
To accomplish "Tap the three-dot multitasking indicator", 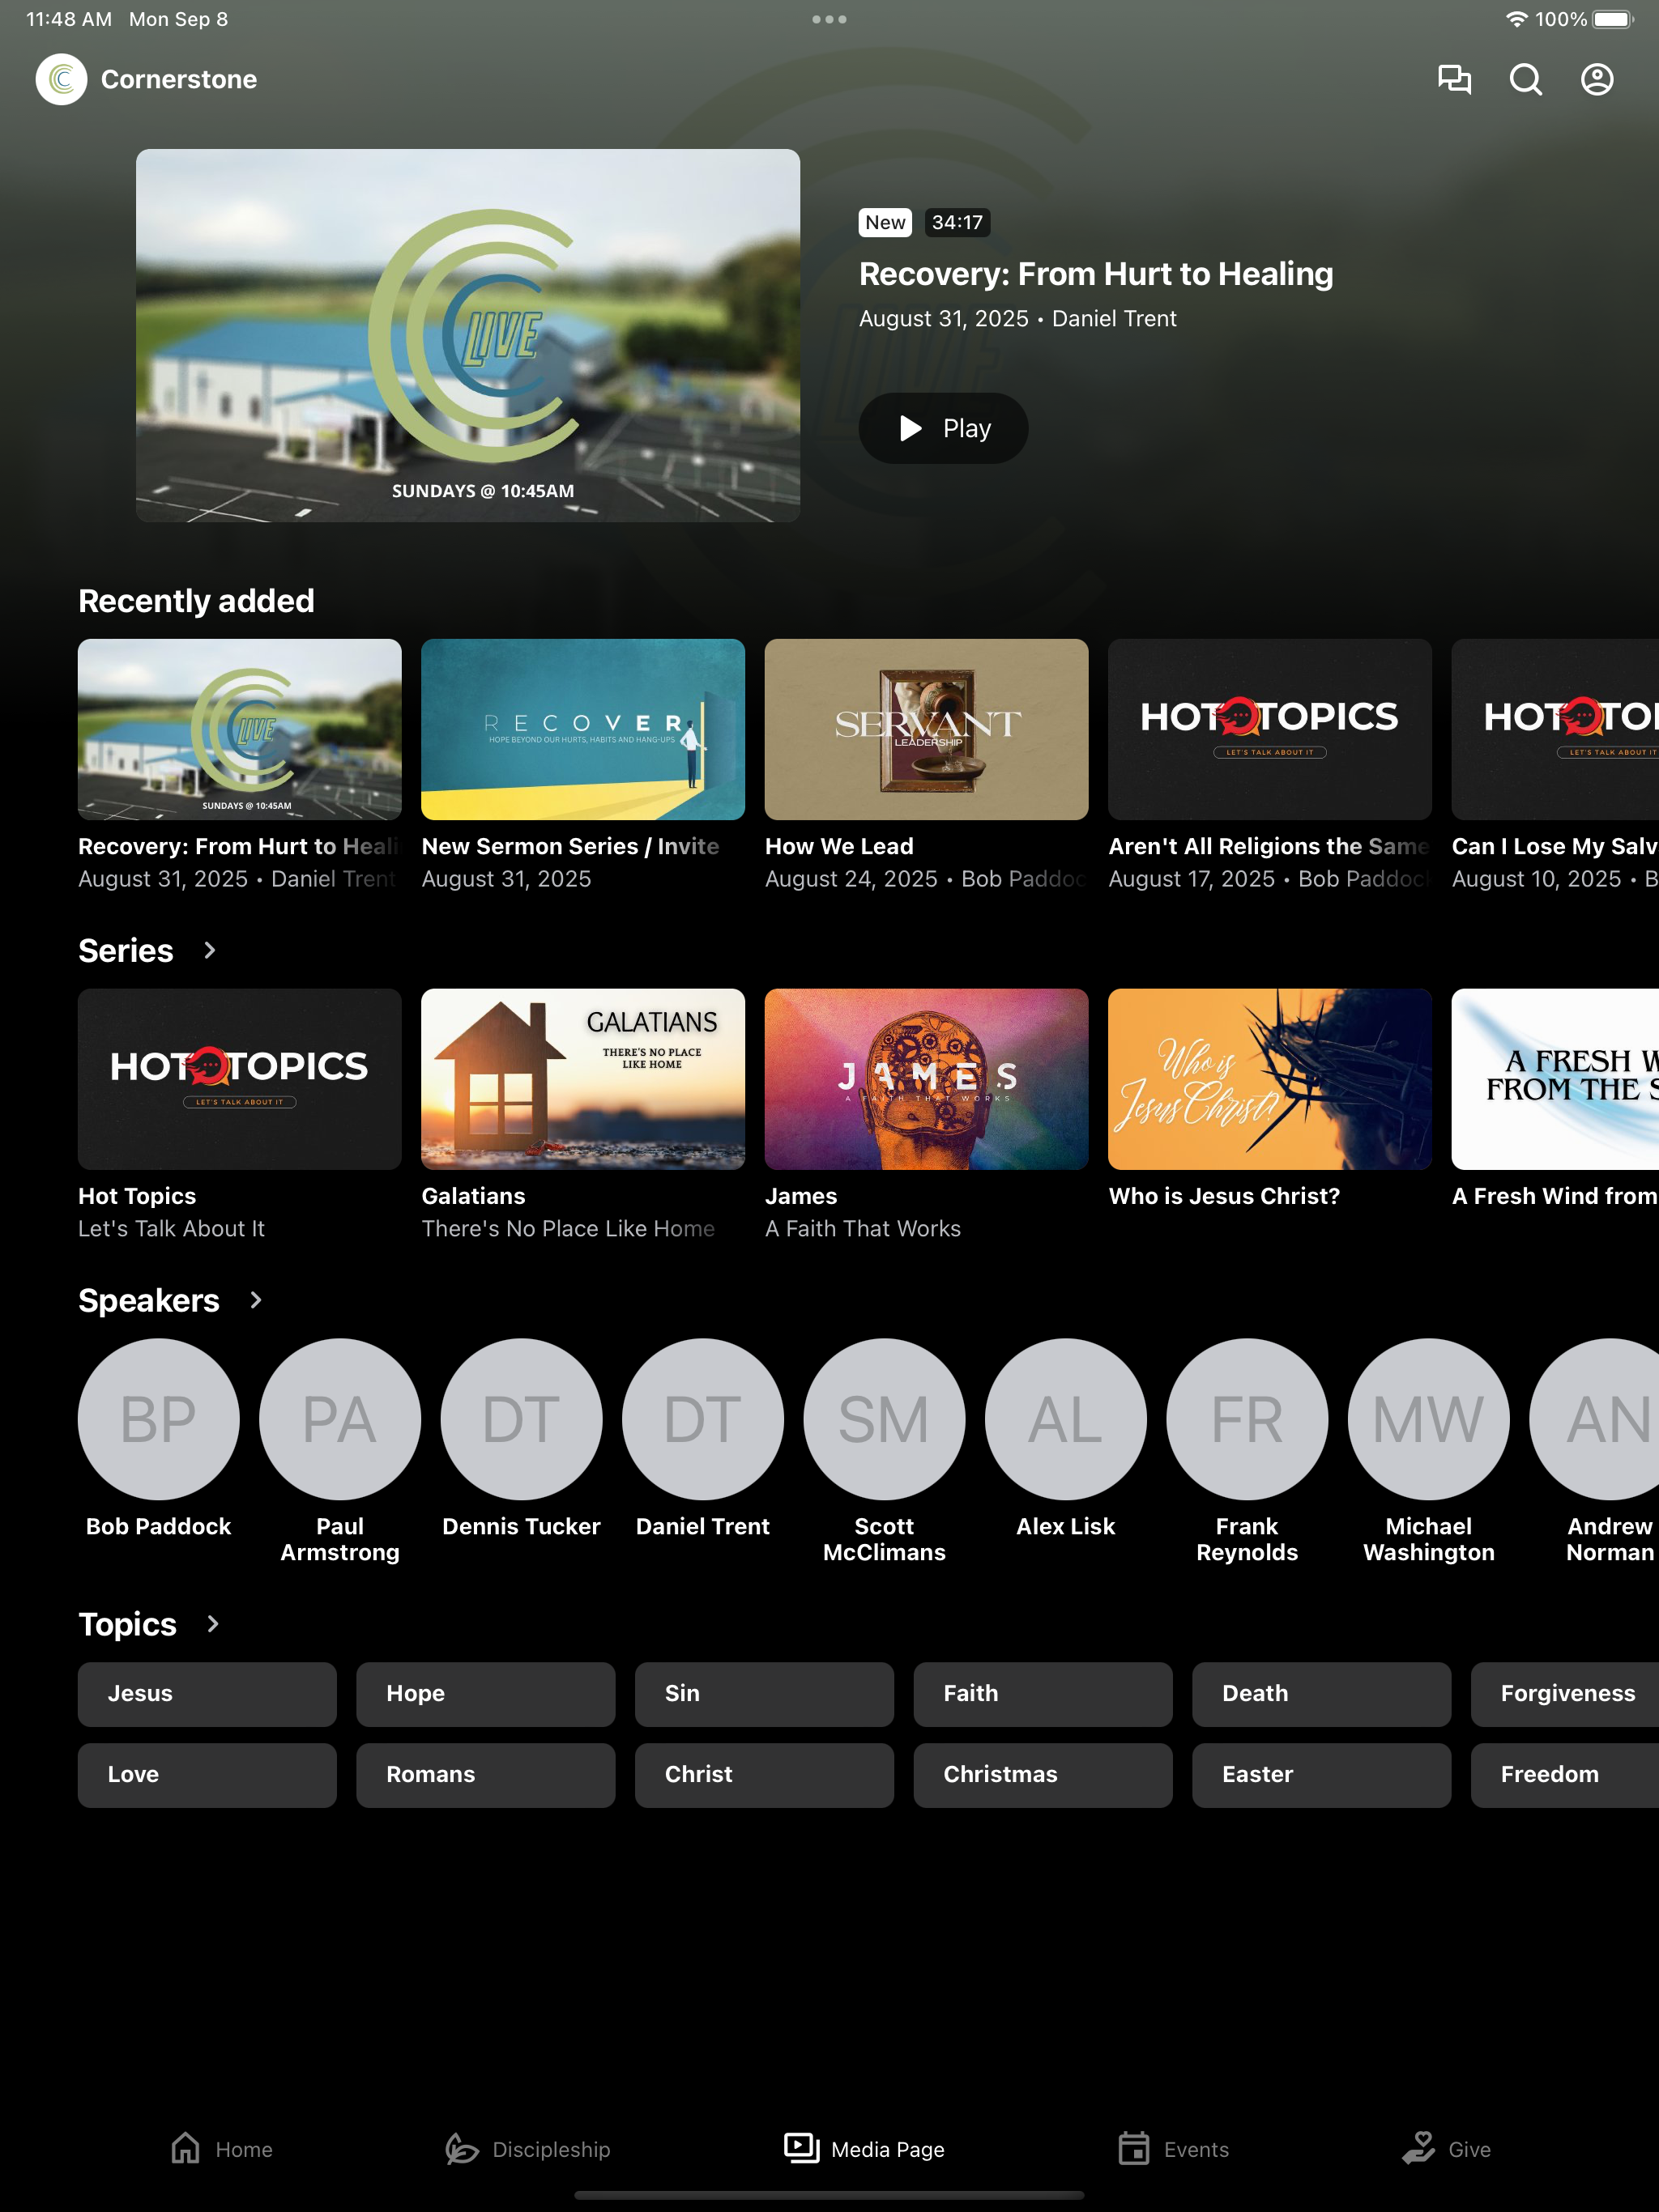I will (x=829, y=19).
